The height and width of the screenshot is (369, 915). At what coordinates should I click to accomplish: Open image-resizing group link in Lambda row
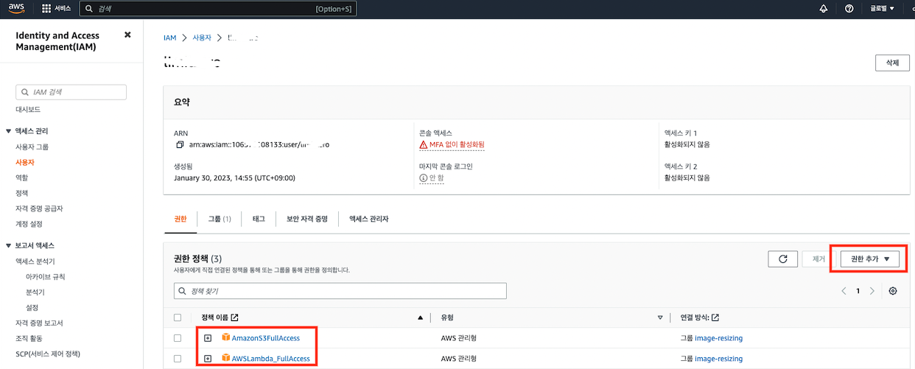(x=719, y=359)
